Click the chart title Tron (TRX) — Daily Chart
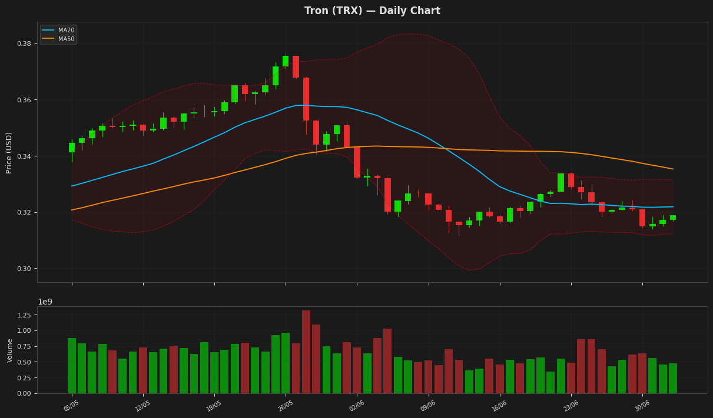Viewport: 713px width, 418px height. [x=372, y=11]
